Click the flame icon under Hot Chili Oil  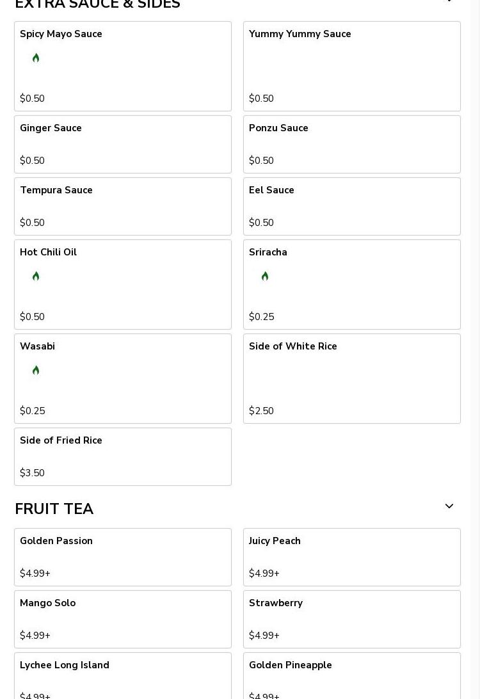coord(36,277)
